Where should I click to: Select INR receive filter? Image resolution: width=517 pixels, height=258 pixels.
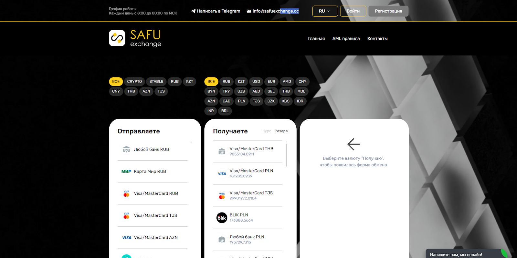click(211, 111)
